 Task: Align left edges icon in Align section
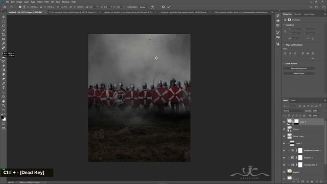coord(285,53)
